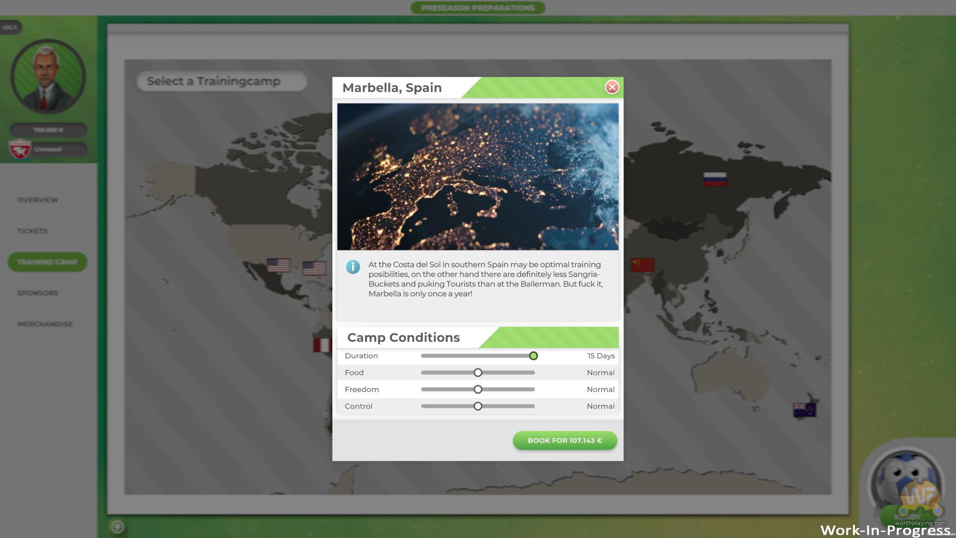Click the blue info icon
Viewport: 956px width, 538px height.
353,267
